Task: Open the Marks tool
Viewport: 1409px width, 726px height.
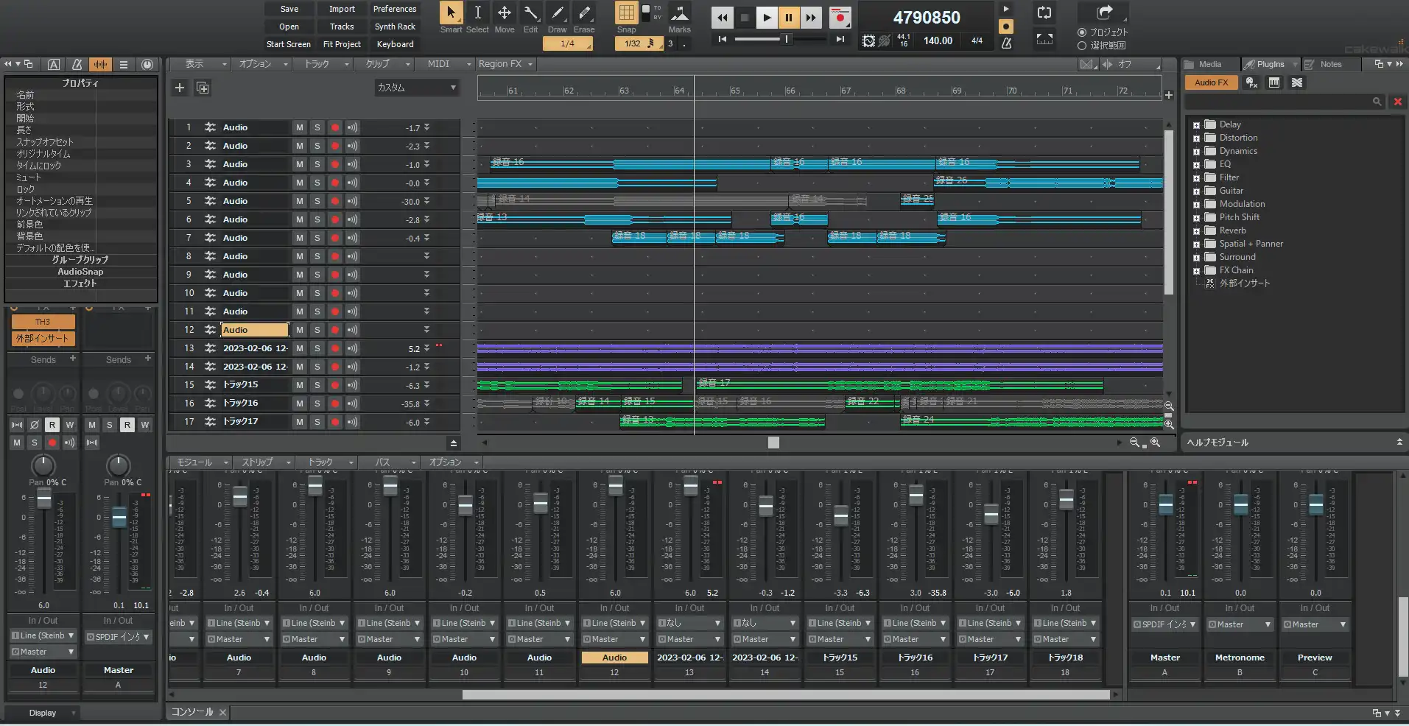Action: point(679,13)
